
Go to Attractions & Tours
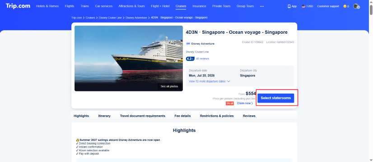(131, 6)
